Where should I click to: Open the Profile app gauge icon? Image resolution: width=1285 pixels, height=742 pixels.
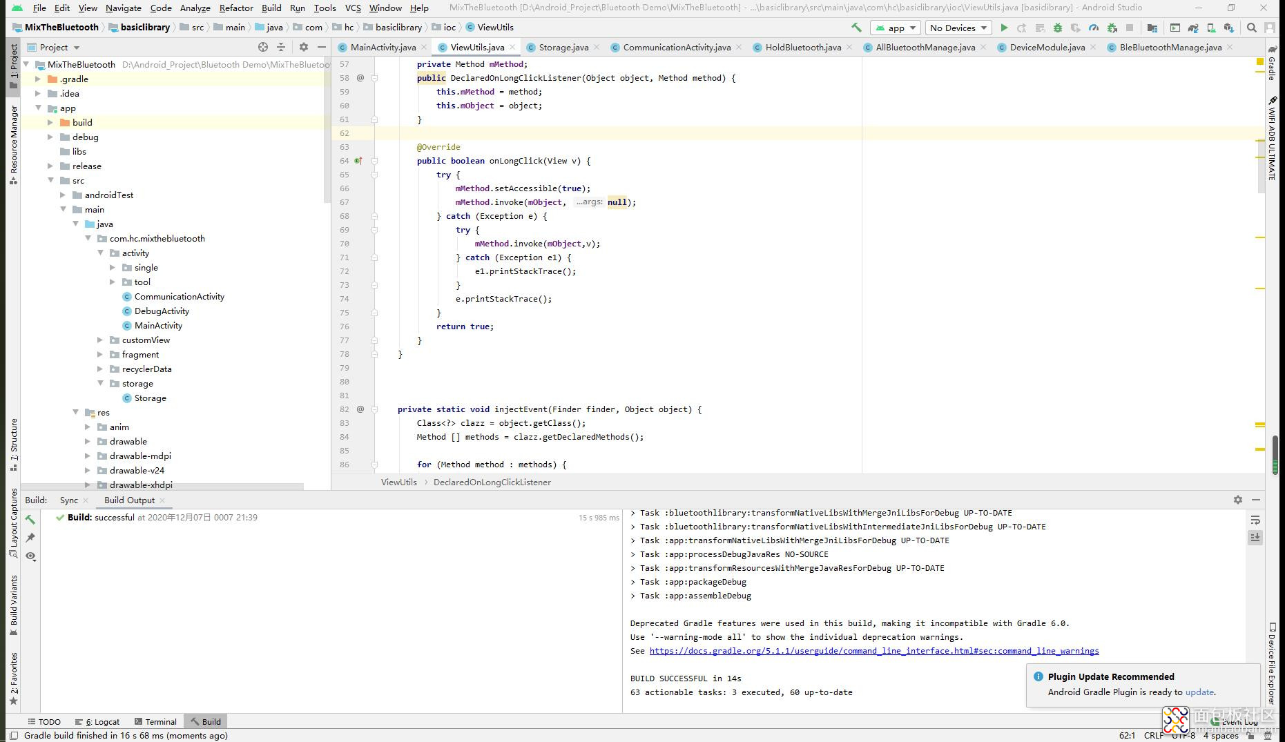(x=1094, y=28)
